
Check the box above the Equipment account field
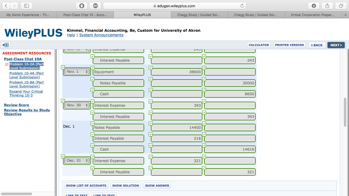click(x=92, y=68)
